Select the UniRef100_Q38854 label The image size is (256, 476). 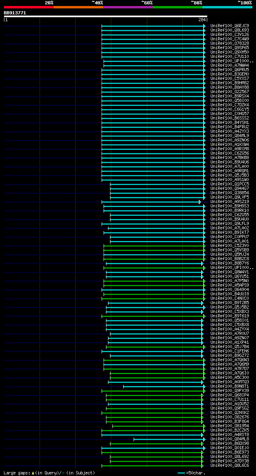point(230,193)
